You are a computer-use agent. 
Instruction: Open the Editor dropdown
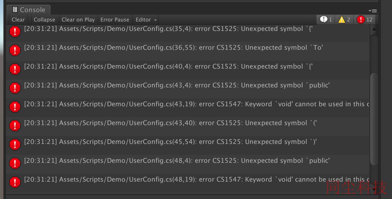(146, 19)
